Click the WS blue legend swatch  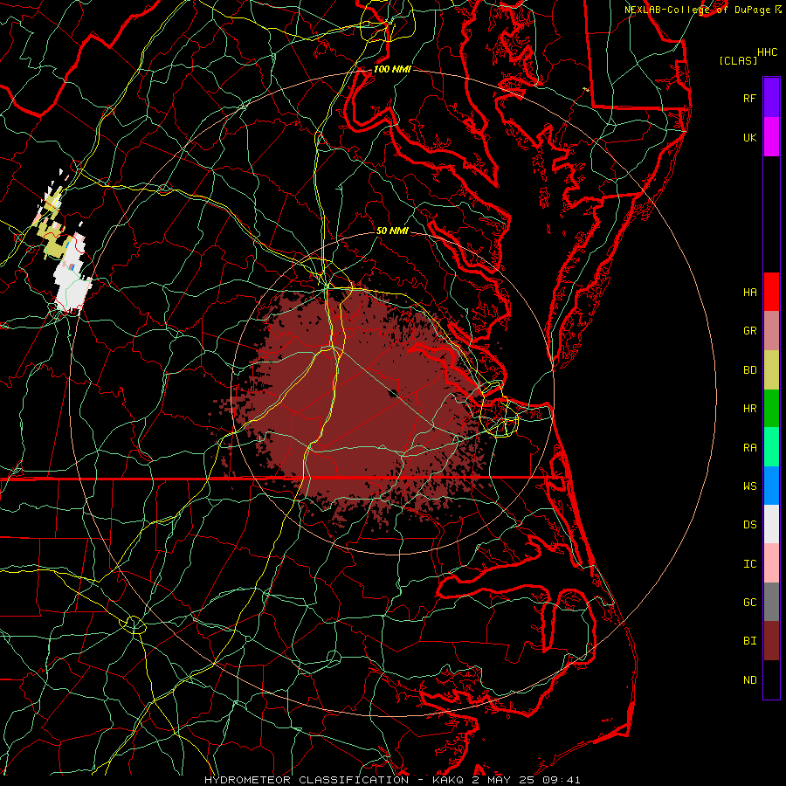coord(771,486)
